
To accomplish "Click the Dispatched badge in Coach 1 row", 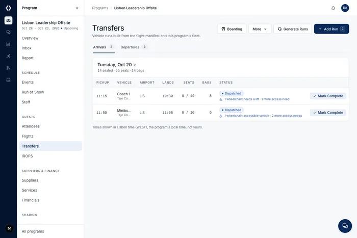I will click(232, 93).
